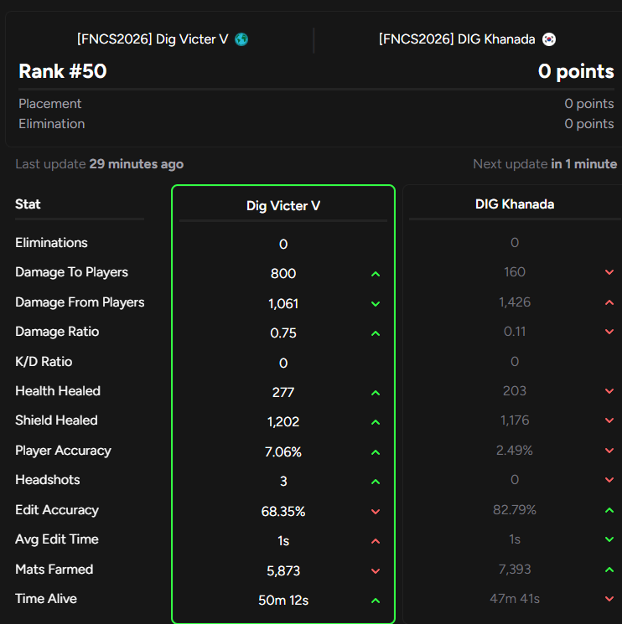Screen dimensions: 622x624
Task: Click the Elimination points row
Action: click(316, 124)
